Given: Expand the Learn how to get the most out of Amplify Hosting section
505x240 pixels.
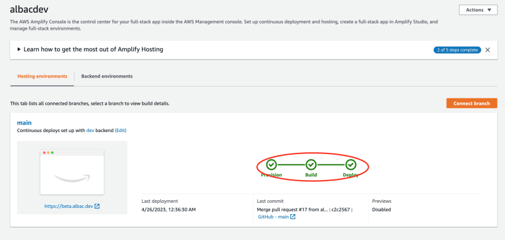Looking at the screenshot, I should click(90, 50).
